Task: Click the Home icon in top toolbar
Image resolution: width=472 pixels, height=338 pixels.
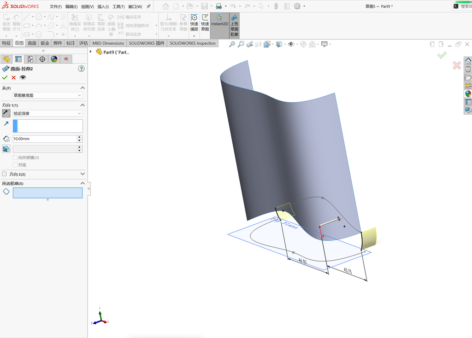Action: (165, 6)
